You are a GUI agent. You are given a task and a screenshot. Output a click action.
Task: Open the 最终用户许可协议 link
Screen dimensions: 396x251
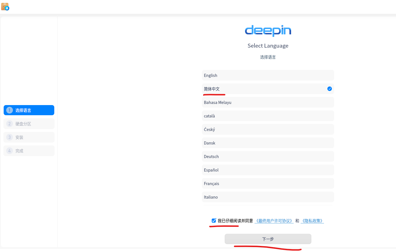(x=274, y=221)
